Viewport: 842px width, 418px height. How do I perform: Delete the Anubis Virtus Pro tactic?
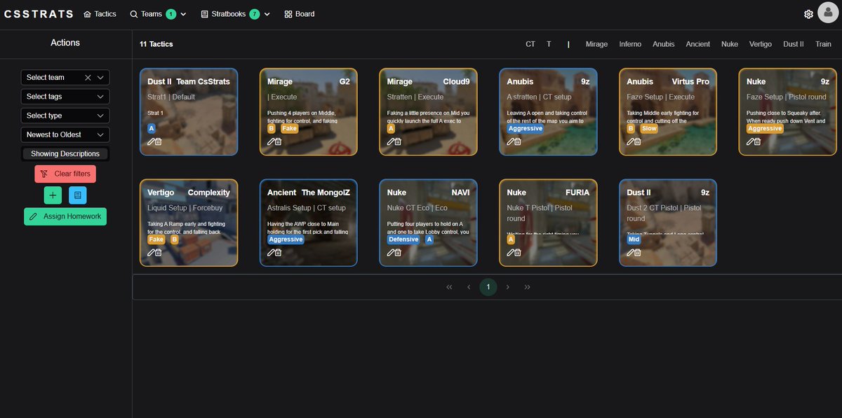639,141
